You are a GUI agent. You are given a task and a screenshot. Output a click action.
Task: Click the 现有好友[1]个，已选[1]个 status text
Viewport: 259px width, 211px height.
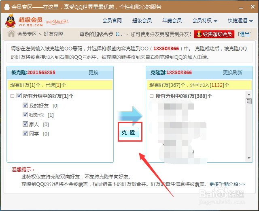tap(38, 85)
